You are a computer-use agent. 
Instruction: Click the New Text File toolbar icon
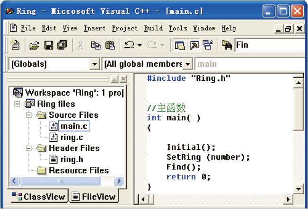click(15, 45)
